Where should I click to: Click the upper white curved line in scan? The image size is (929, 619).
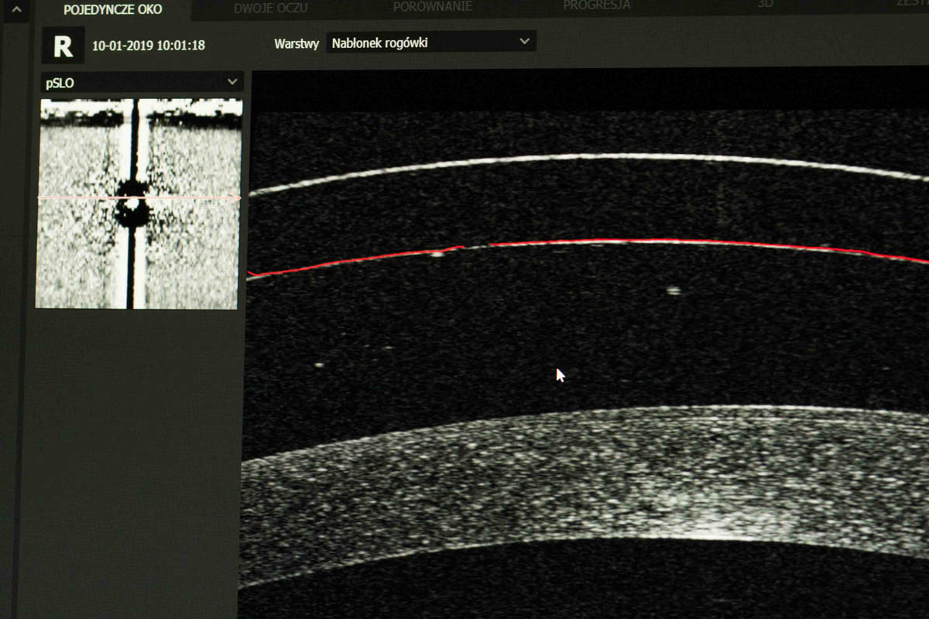click(588, 157)
